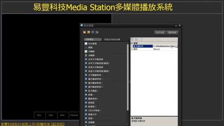Select 圖片播放特效三 in the list
Viewport: 224px width, 126px height.
pyautogui.click(x=96, y=87)
